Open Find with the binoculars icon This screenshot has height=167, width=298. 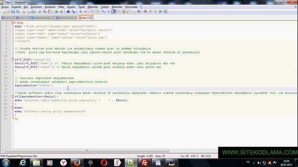(68, 12)
